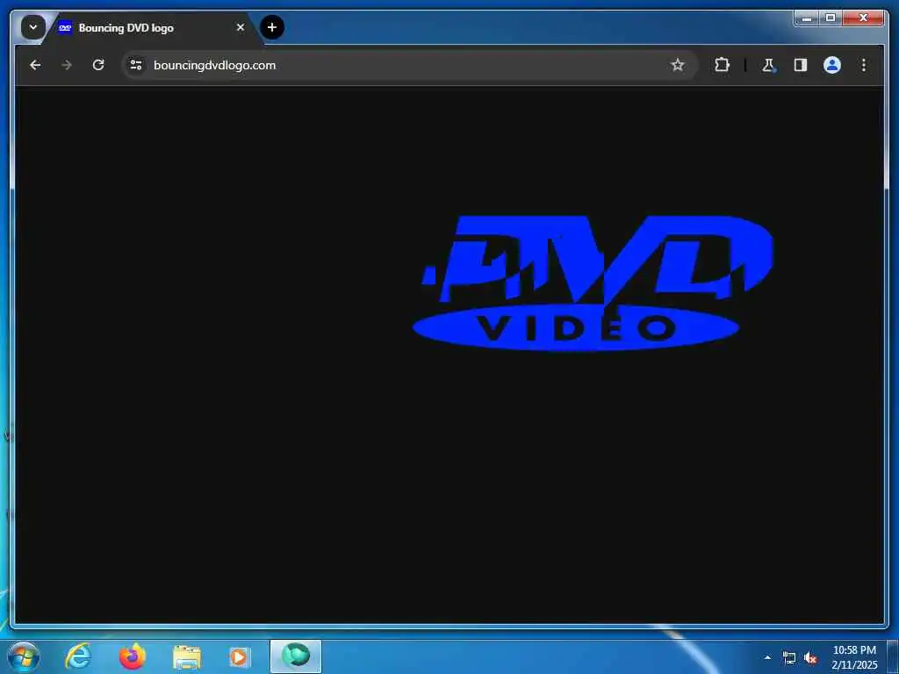The width and height of the screenshot is (899, 674).
Task: View site information icon in address bar
Action: point(136,65)
